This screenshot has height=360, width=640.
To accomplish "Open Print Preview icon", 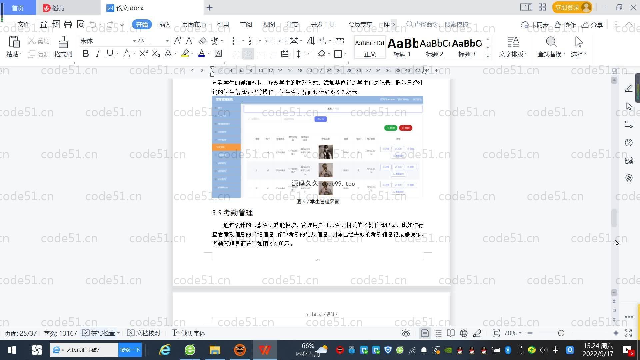I will click(x=80, y=24).
